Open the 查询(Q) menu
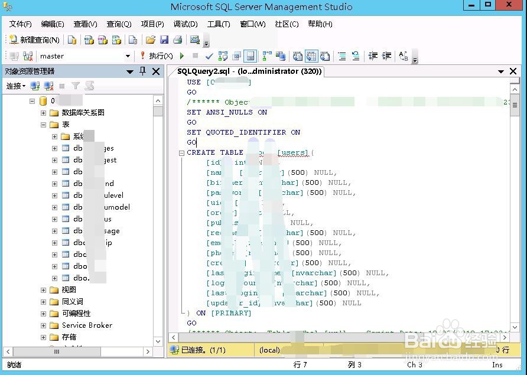This screenshot has width=527, height=375. [x=118, y=24]
